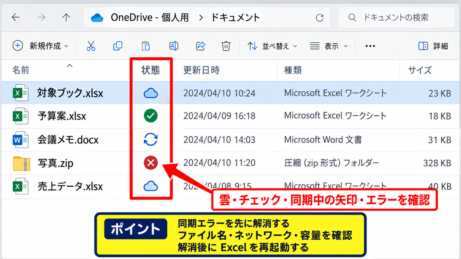461x259 pixels.
Task: Click the zip folder icon of 写真.zip
Action: click(x=22, y=163)
